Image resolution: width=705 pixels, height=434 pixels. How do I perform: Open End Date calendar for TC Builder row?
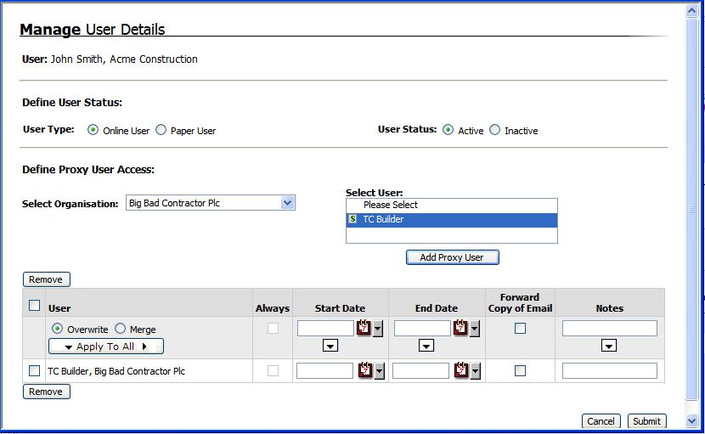coord(461,370)
